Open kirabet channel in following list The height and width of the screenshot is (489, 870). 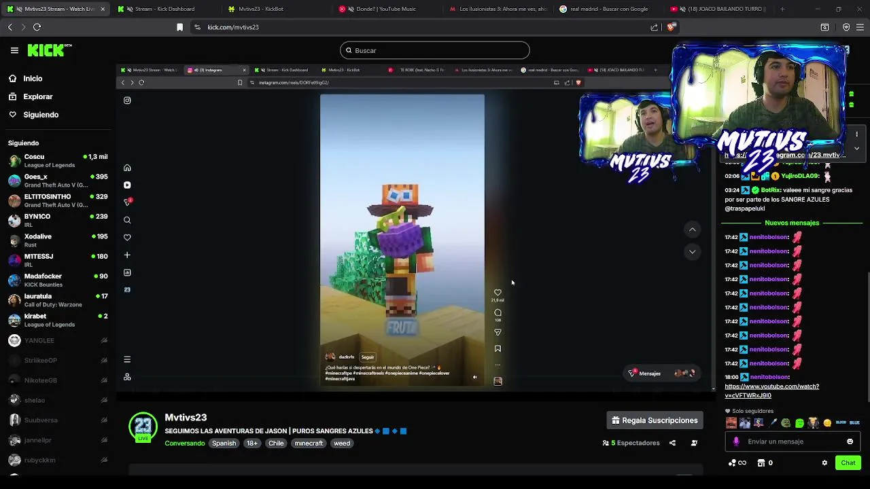coord(58,320)
